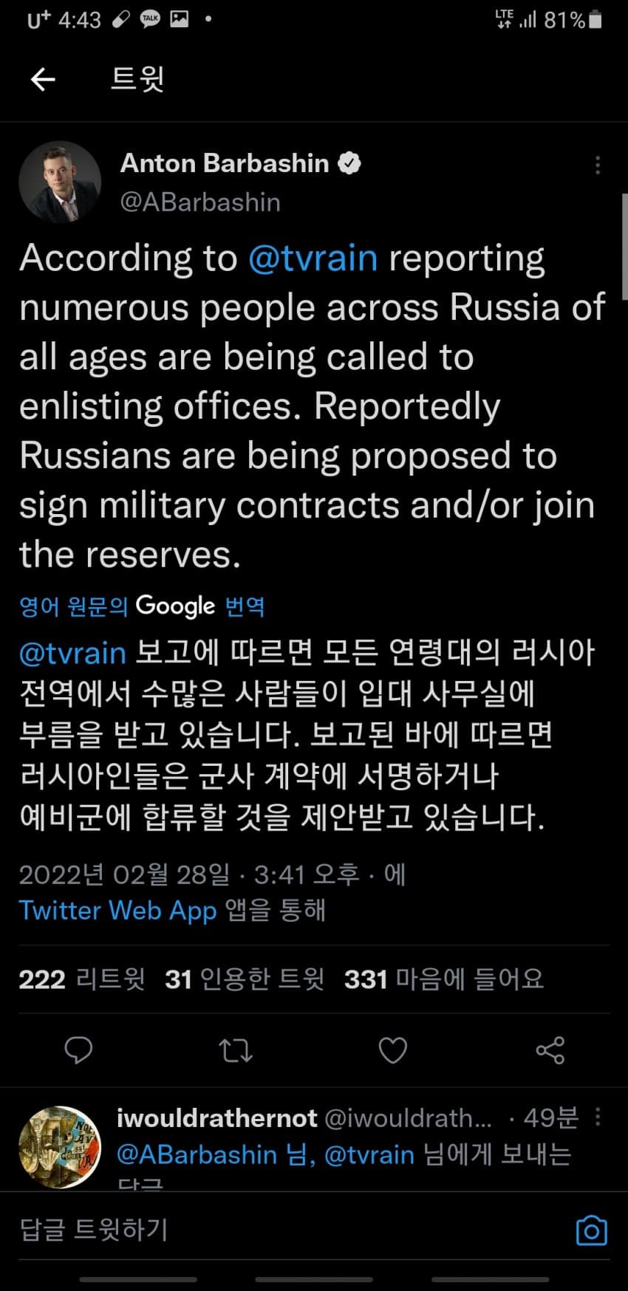
Task: Open the @tvrain mention in tweet
Action: [313, 258]
